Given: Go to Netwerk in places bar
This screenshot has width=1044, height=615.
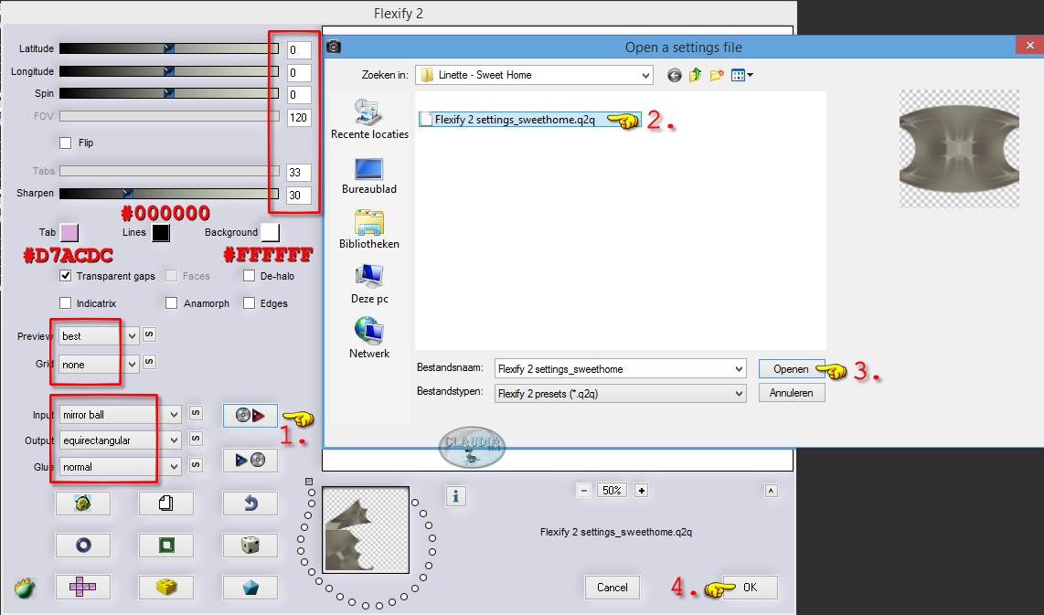Looking at the screenshot, I should [x=369, y=339].
